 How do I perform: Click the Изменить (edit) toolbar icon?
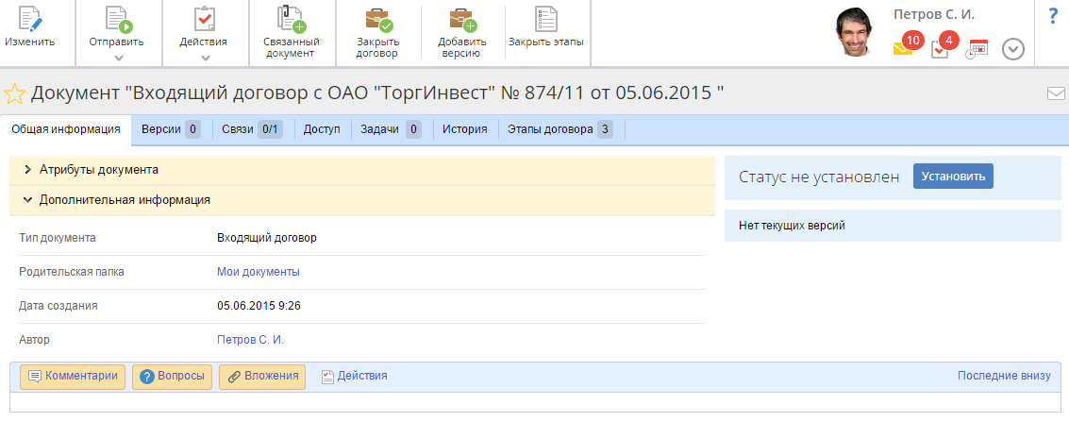pos(29,21)
